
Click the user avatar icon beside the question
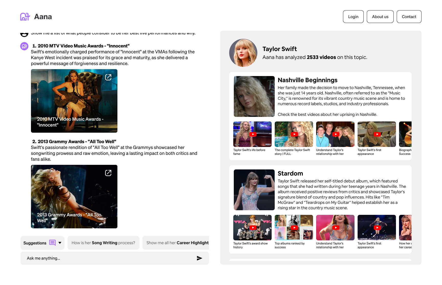tap(24, 34)
